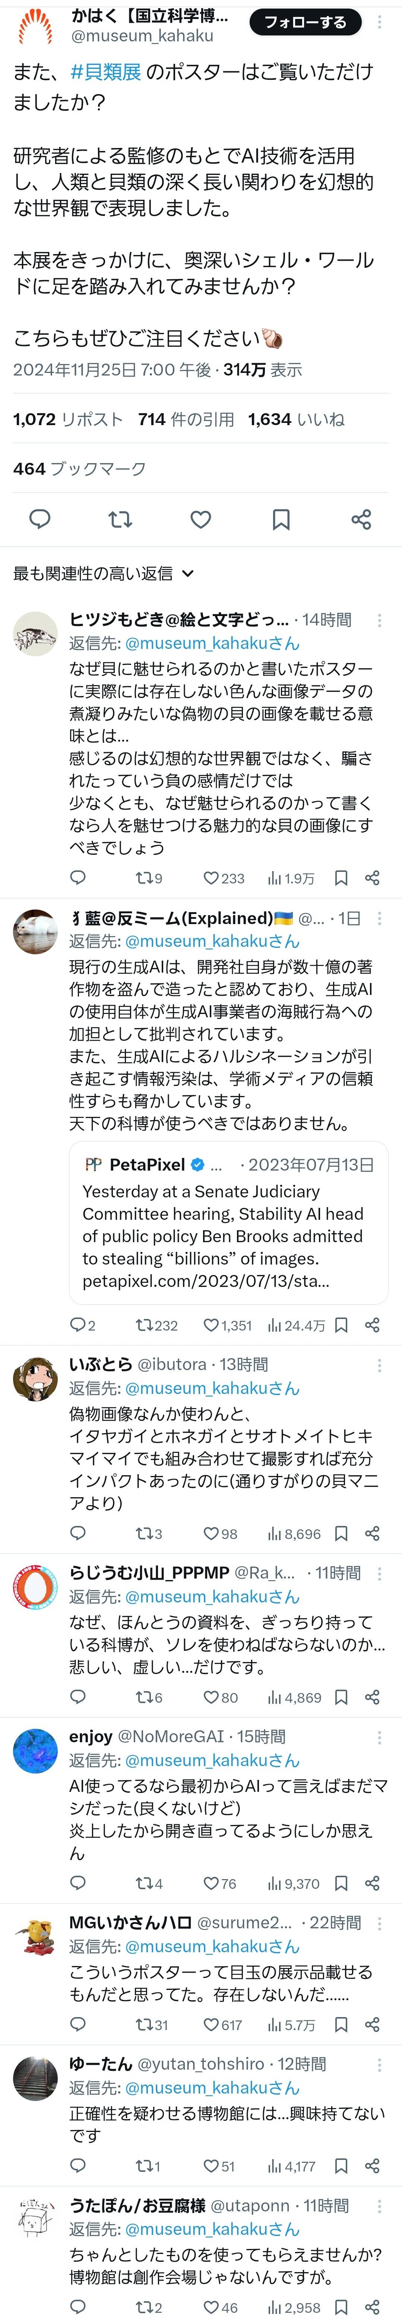Click the フォローする follow button
The height and width of the screenshot is (2321, 402).
(x=304, y=22)
